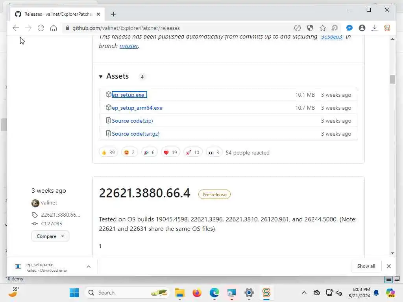React with hooray emoji 6

(x=149, y=153)
